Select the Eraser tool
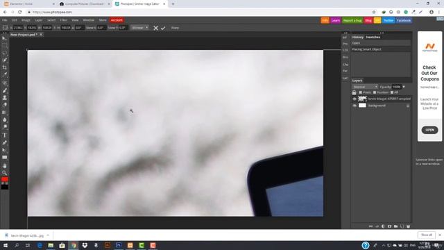Screen dimensions: 444x250 tap(4, 105)
